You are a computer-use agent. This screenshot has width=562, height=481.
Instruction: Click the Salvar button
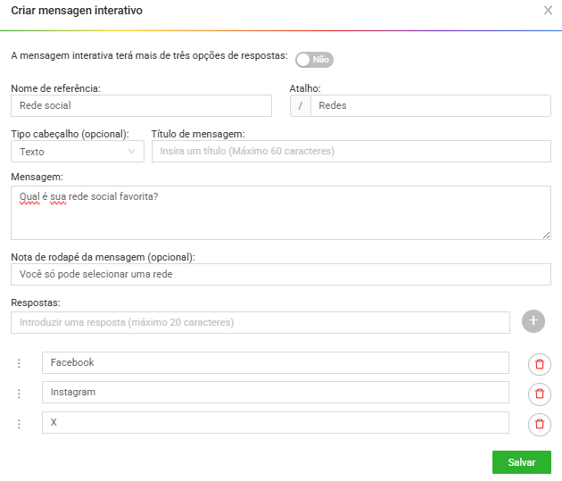click(x=522, y=462)
